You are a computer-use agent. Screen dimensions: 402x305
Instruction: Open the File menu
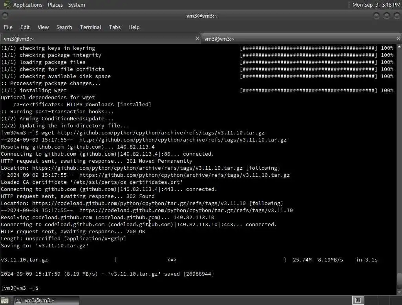click(x=8, y=27)
